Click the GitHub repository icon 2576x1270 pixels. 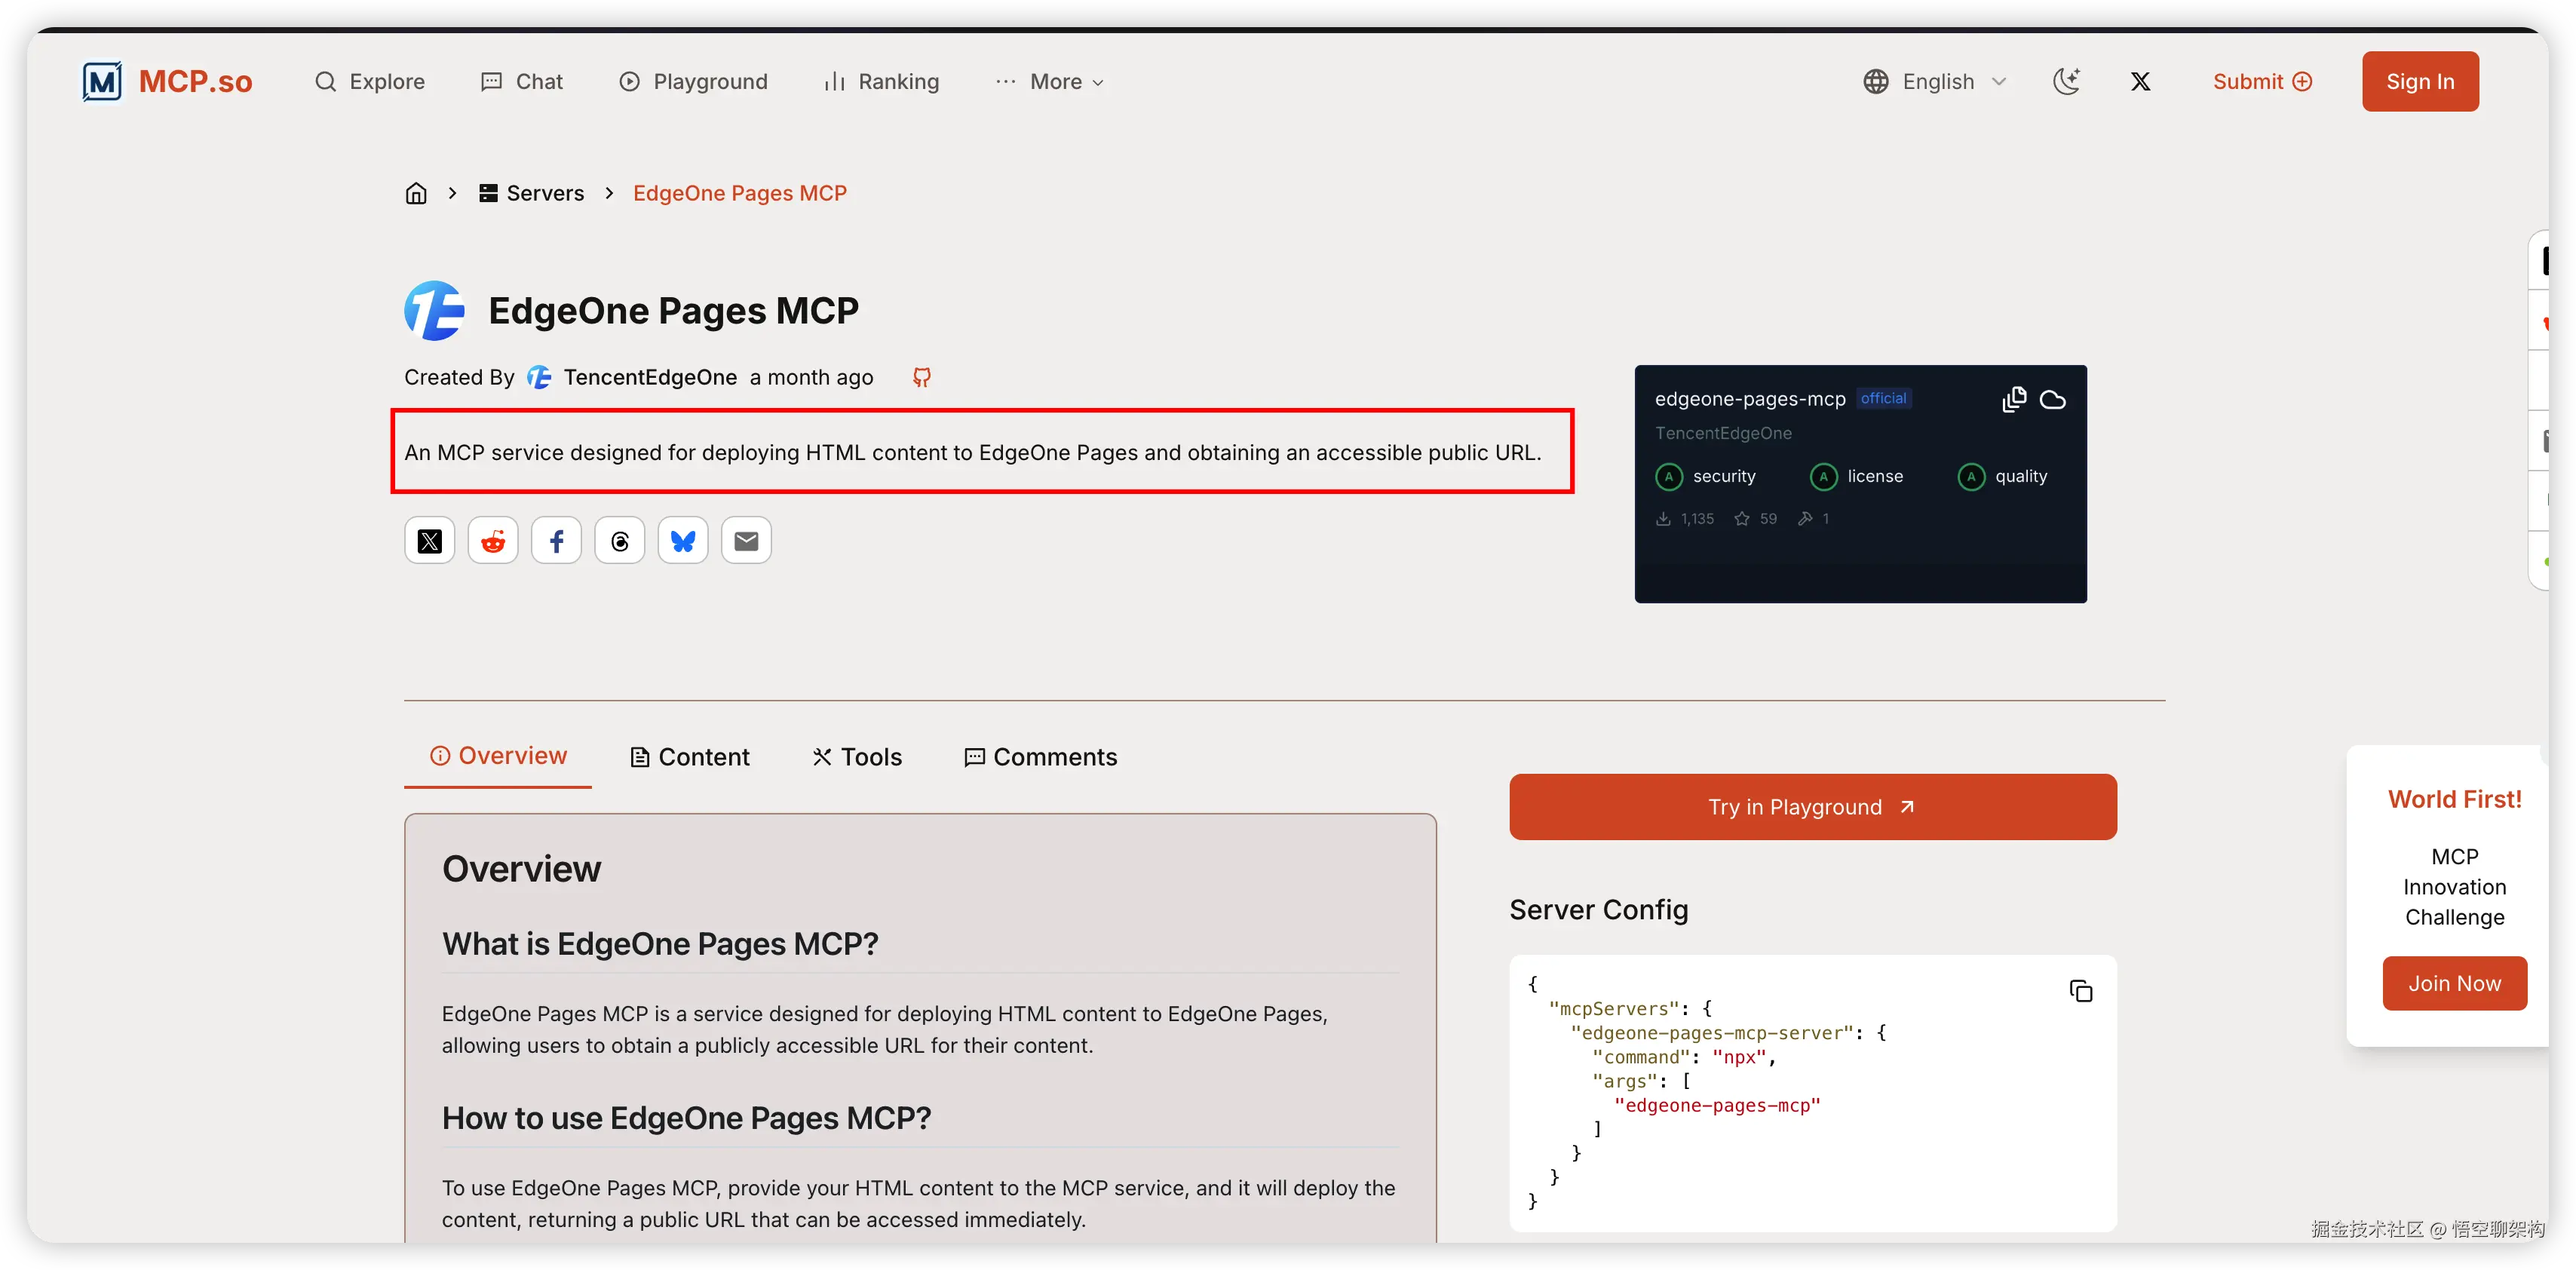pos(921,377)
